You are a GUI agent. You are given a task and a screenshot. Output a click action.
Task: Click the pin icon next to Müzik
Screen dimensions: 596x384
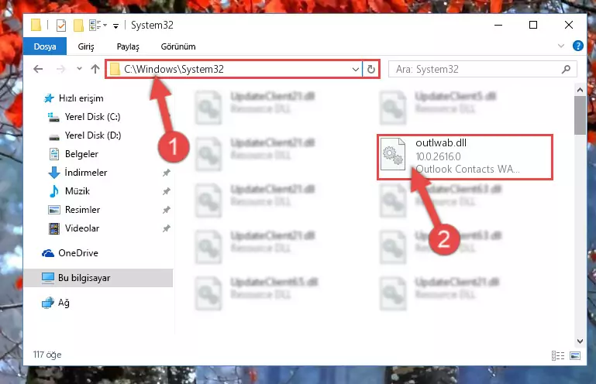[x=166, y=191]
